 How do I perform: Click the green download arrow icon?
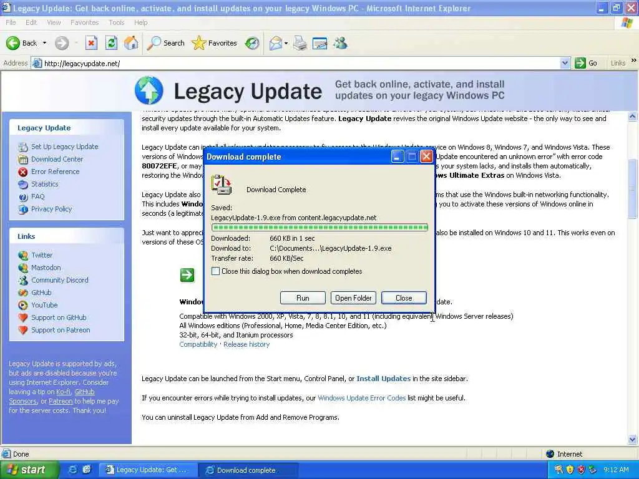[187, 275]
